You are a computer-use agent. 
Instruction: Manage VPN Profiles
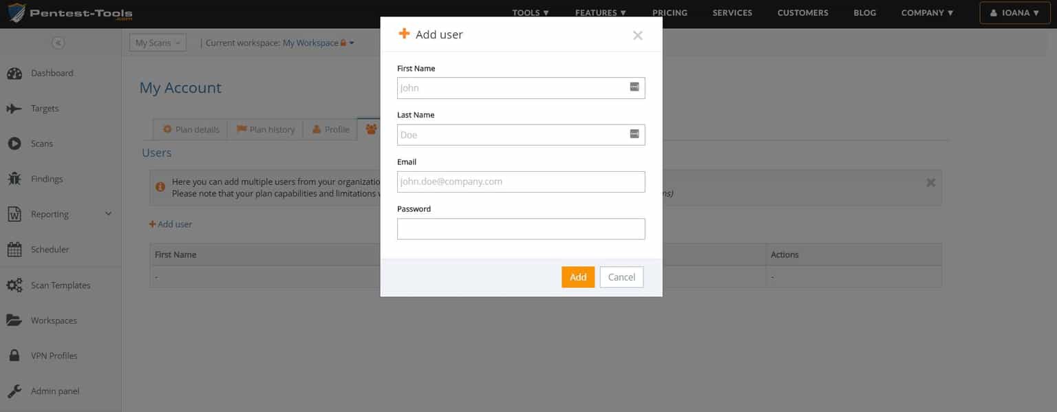[55, 356]
